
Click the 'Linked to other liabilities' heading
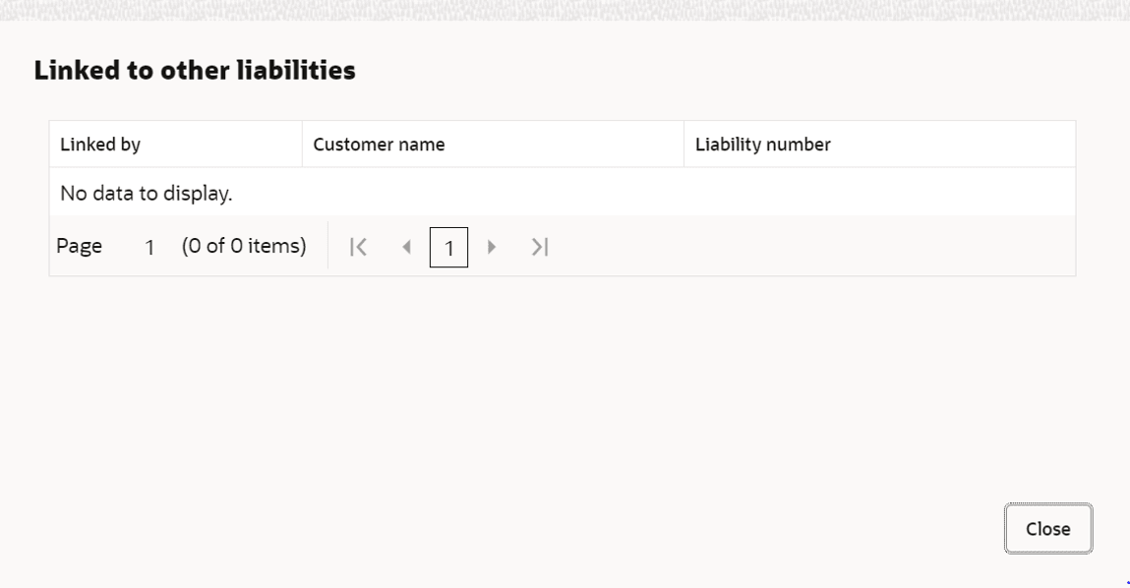pyautogui.click(x=196, y=70)
